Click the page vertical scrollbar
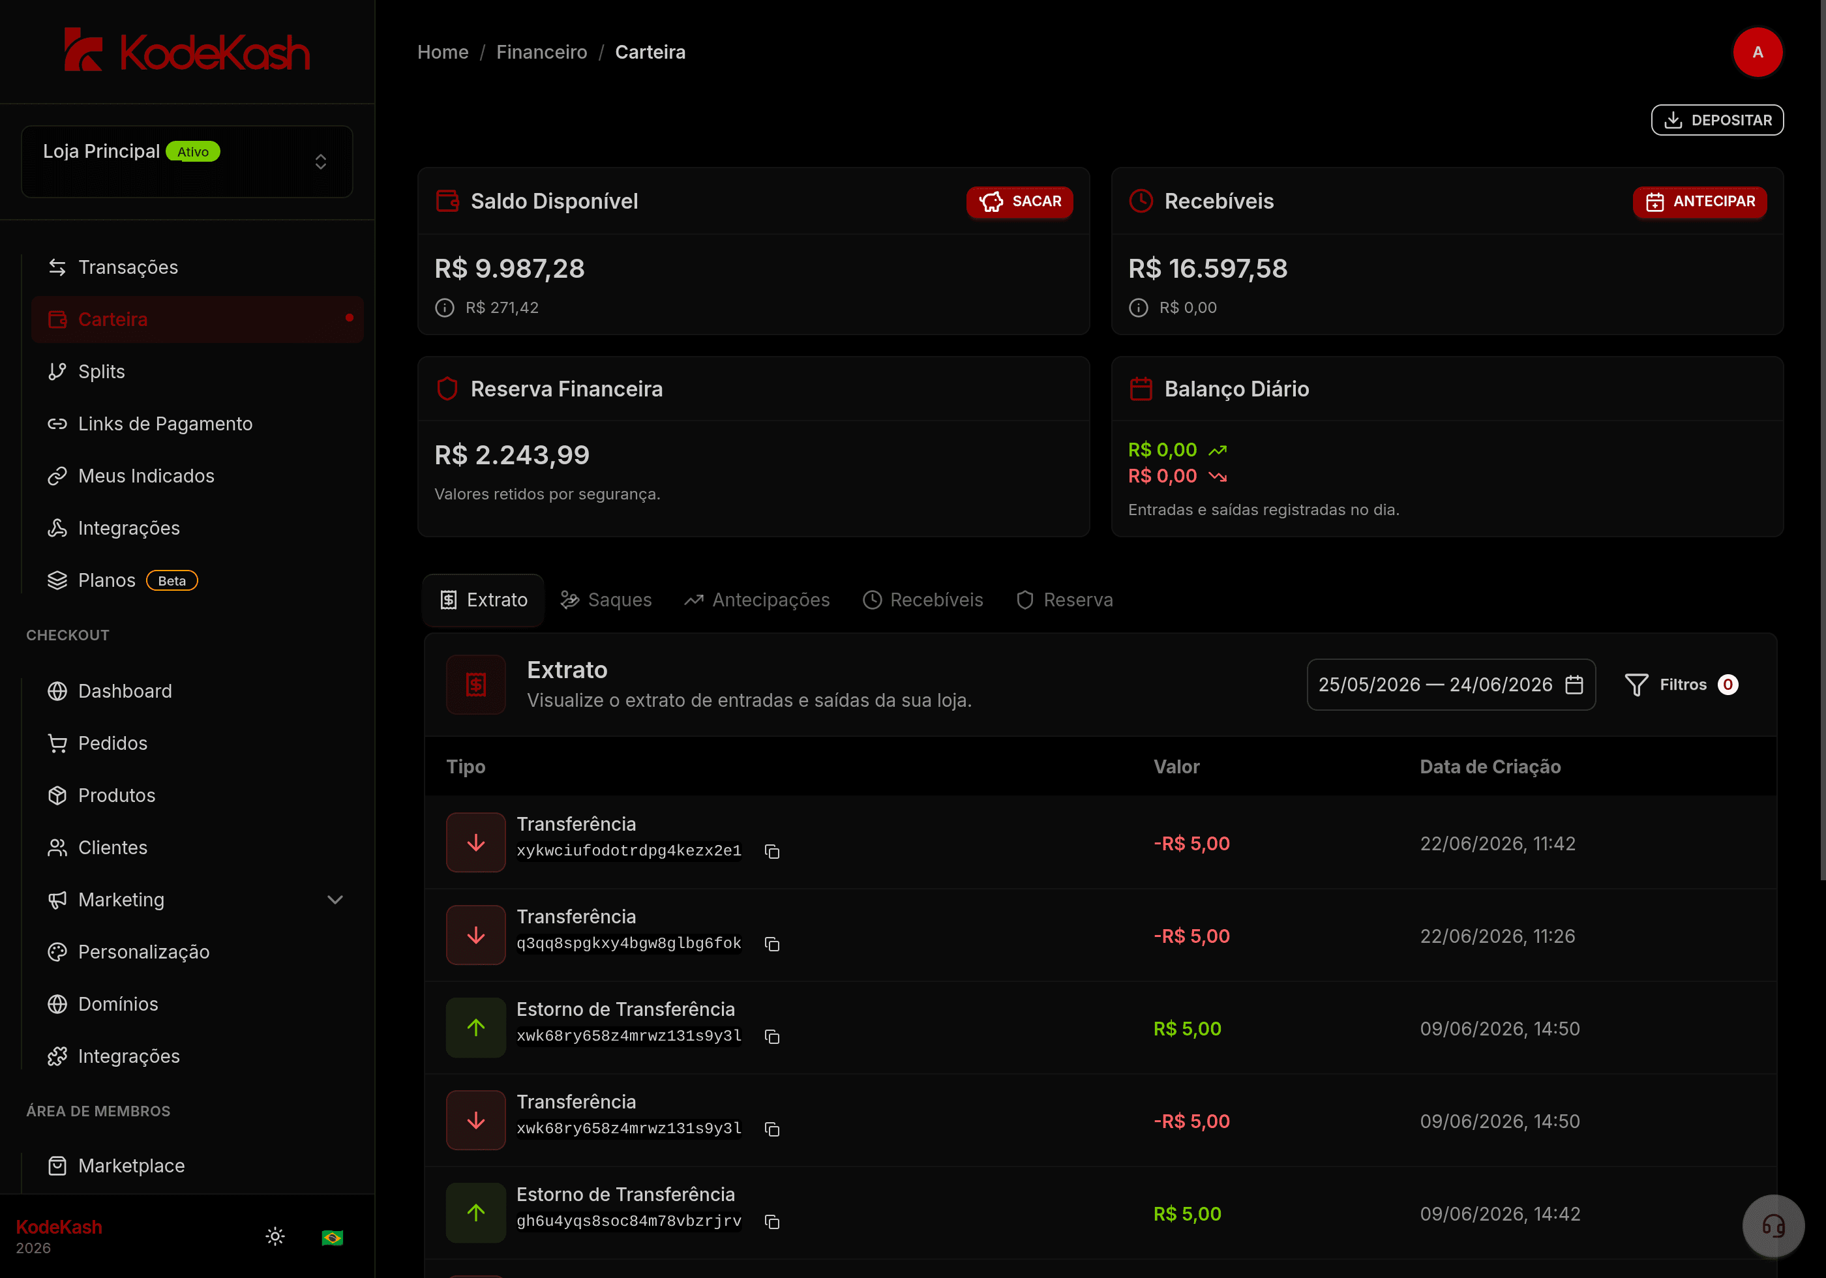This screenshot has height=1278, width=1826. click(x=1822, y=439)
